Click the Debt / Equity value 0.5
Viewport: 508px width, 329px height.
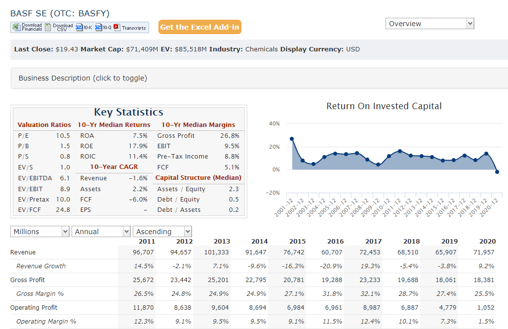pos(234,200)
